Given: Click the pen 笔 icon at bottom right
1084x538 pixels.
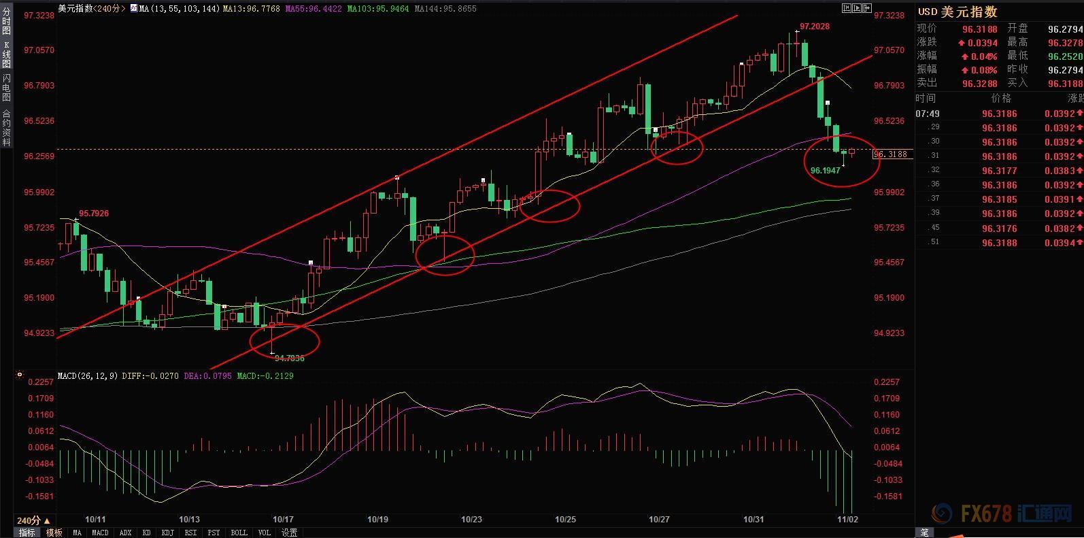Looking at the screenshot, I should (924, 532).
